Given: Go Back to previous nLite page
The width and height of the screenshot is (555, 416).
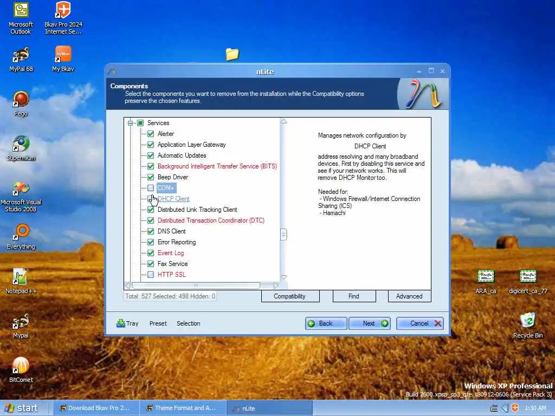Looking at the screenshot, I should [326, 323].
